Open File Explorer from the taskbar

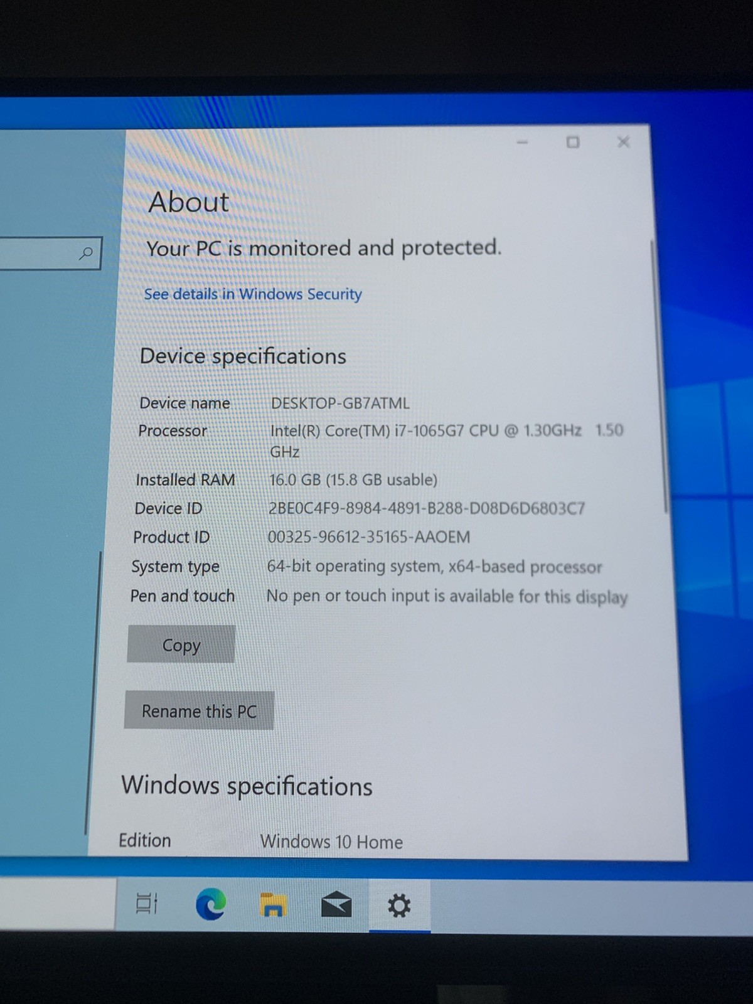(x=273, y=905)
